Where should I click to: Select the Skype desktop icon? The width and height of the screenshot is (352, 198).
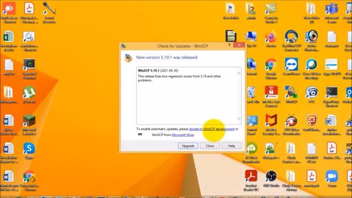[x=29, y=151]
